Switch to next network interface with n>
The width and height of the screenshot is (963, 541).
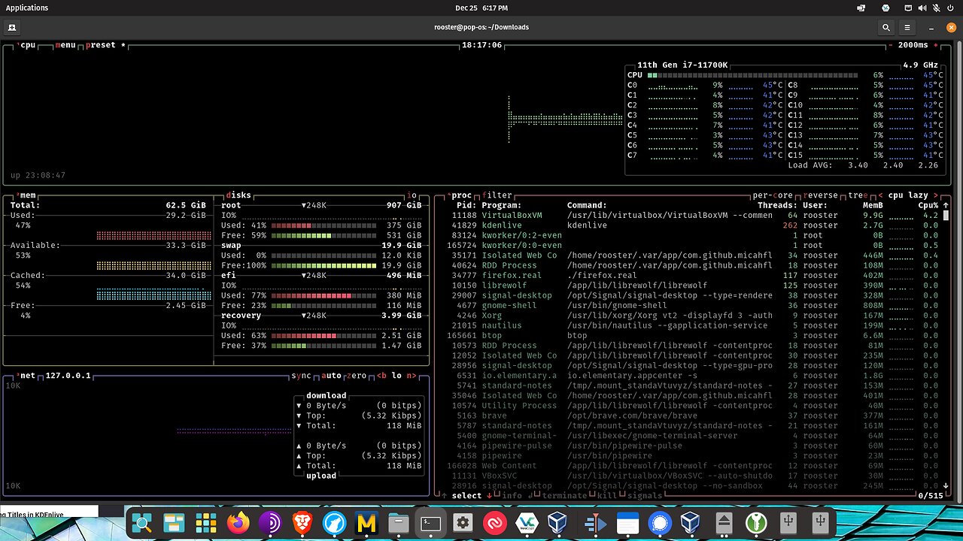tap(412, 376)
